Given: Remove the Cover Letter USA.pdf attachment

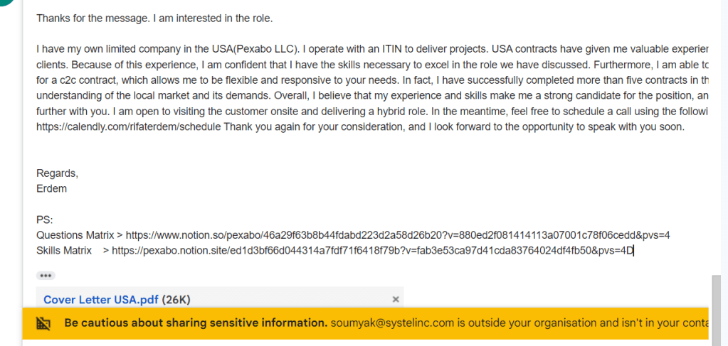Looking at the screenshot, I should (x=396, y=300).
